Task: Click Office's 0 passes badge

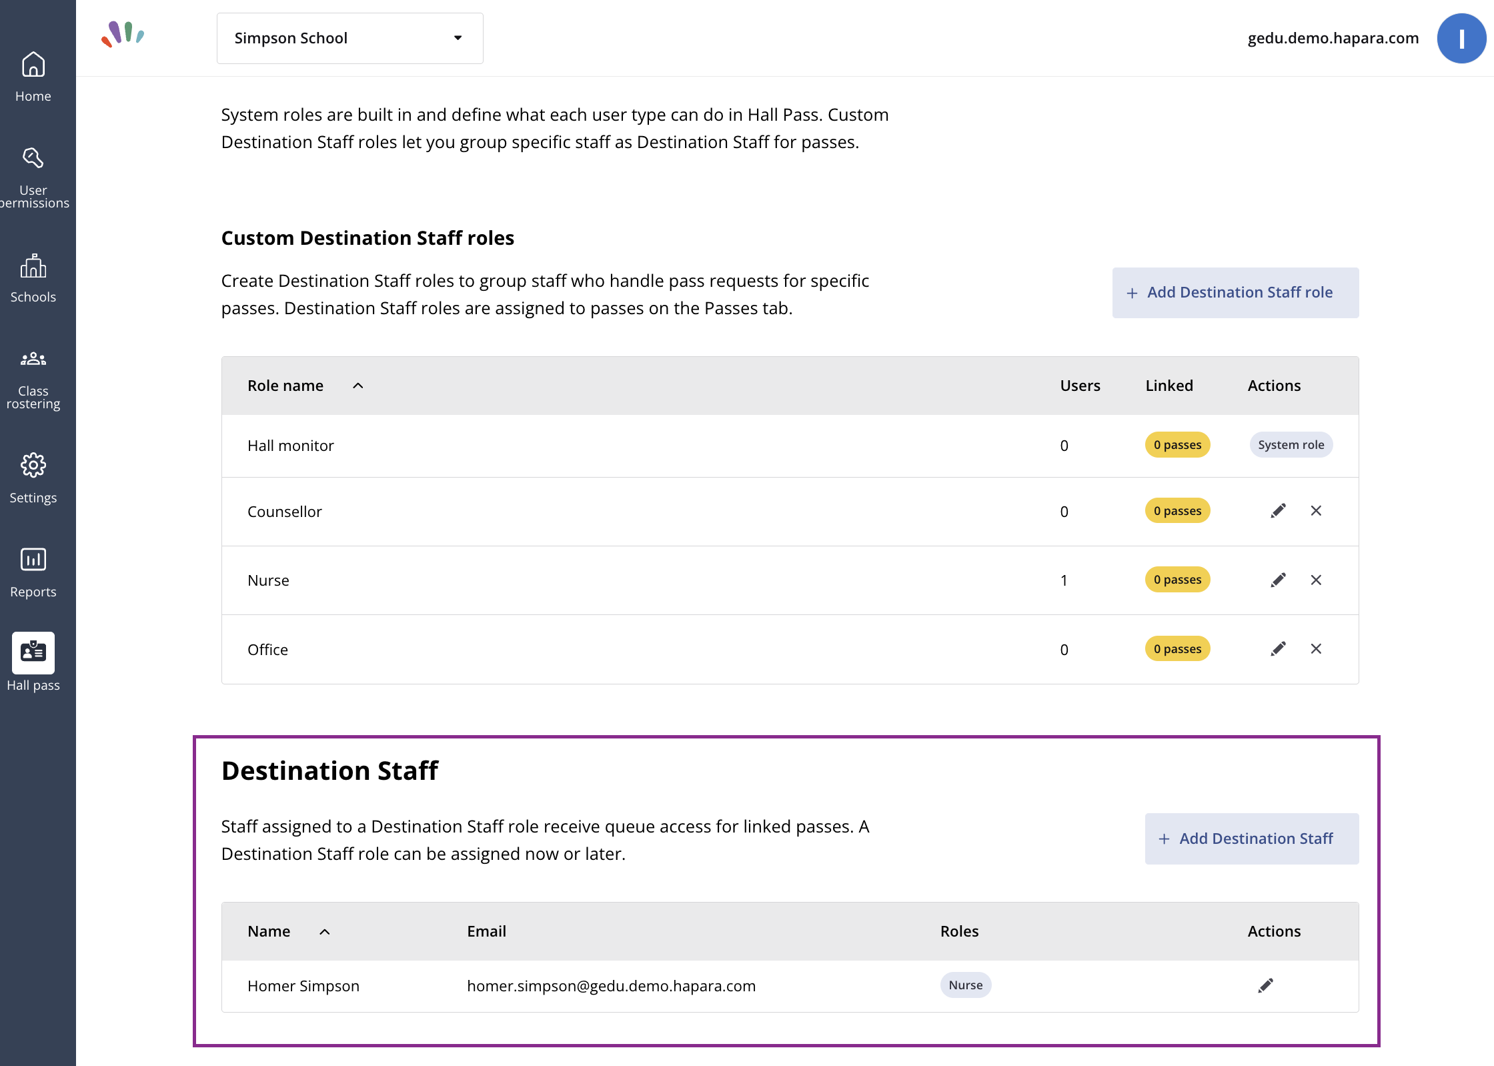Action: tap(1177, 648)
